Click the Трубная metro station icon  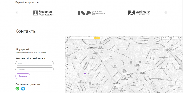coord(131,39)
